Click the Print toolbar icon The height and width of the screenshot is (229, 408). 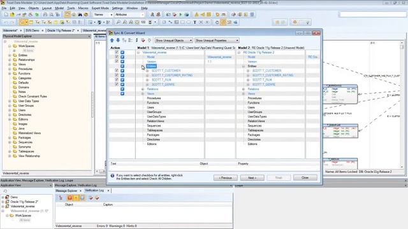pos(45,15)
